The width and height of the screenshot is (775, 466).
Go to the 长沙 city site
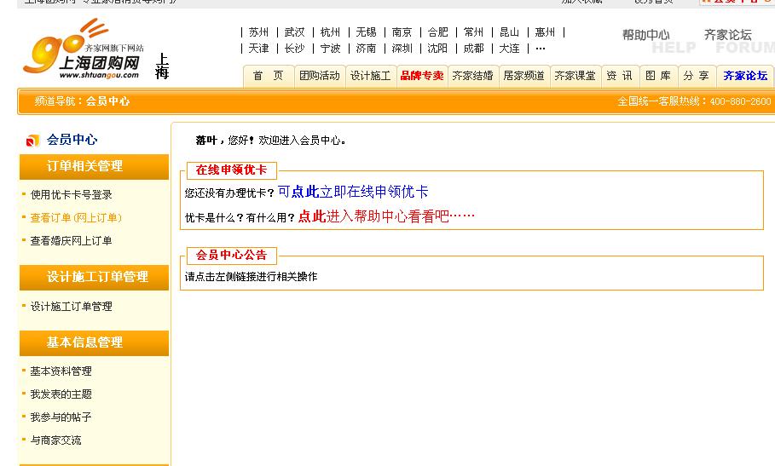point(295,49)
